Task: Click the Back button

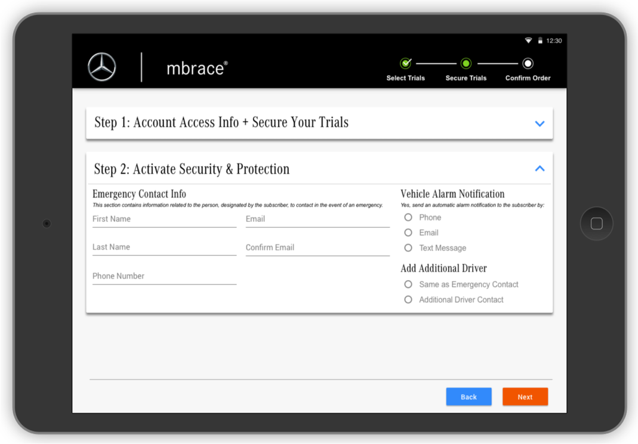Action: (x=469, y=397)
